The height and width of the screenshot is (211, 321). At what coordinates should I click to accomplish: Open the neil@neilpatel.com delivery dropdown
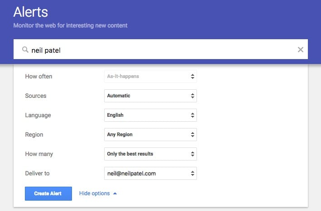tap(150, 173)
